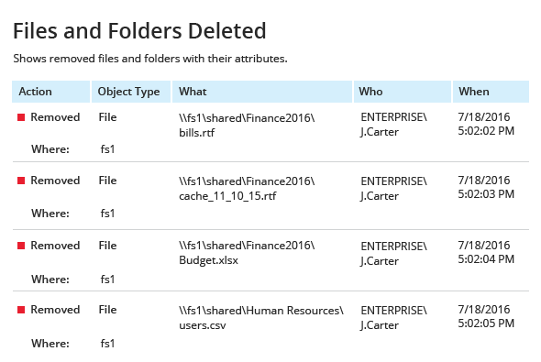The image size is (541, 362).
Task: Sort by the What column header
Action: 262,92
